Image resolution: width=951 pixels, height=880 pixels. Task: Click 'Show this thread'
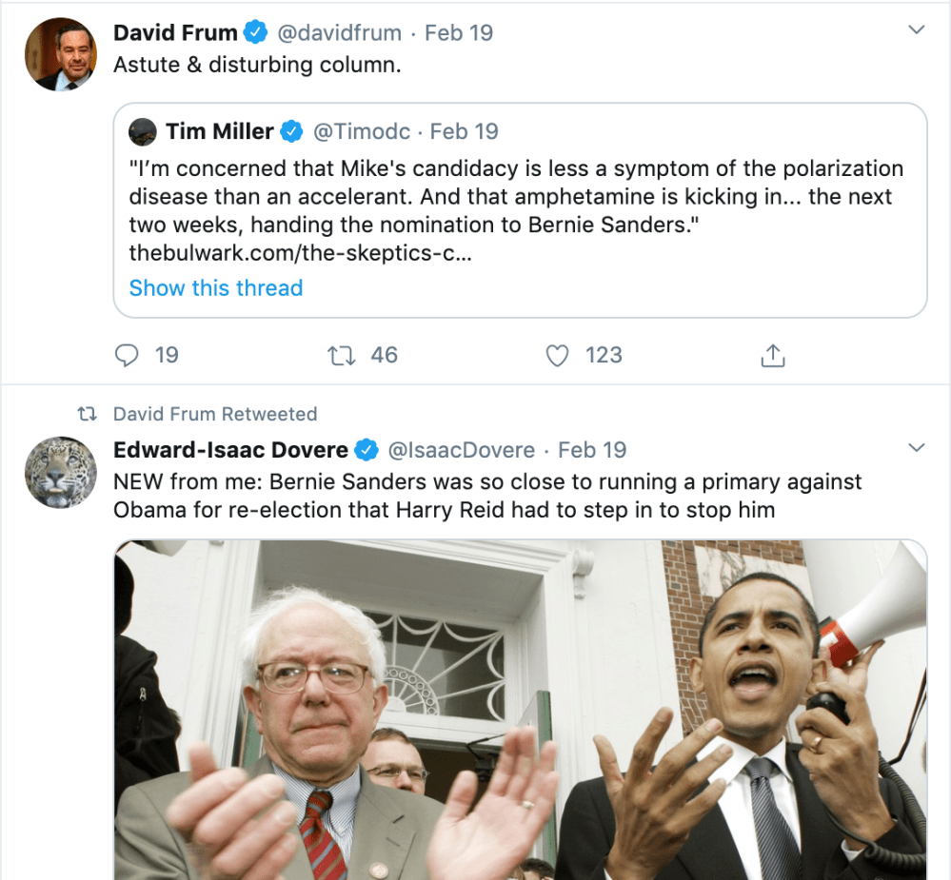click(x=215, y=287)
